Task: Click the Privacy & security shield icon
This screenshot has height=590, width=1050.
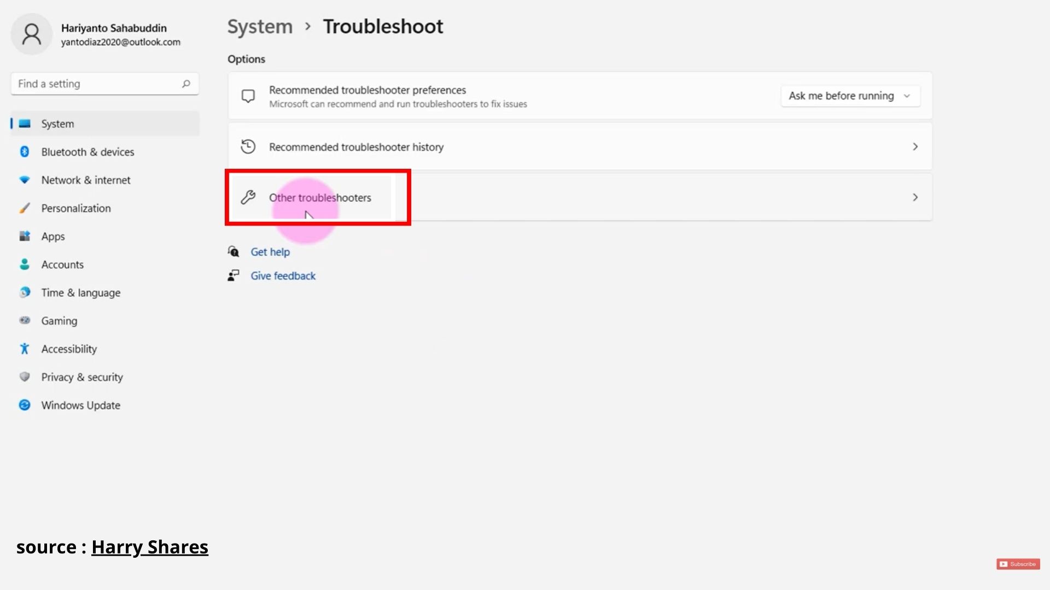Action: (25, 377)
